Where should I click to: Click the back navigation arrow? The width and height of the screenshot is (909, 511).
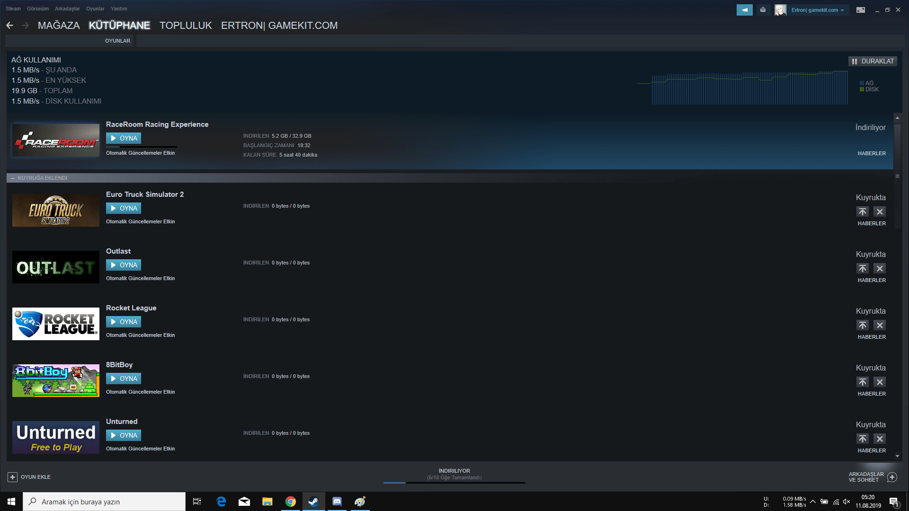[10, 26]
